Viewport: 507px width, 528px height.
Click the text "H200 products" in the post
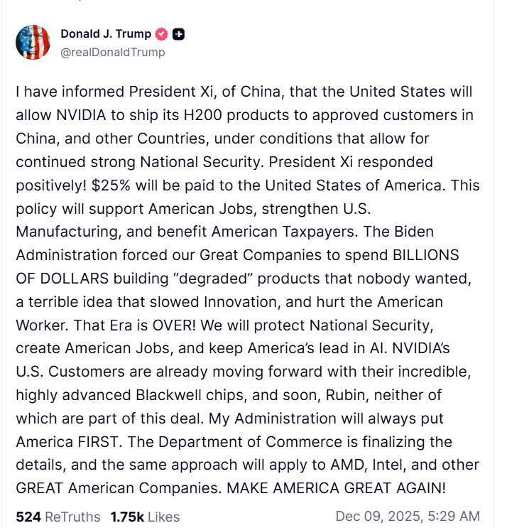click(x=236, y=115)
